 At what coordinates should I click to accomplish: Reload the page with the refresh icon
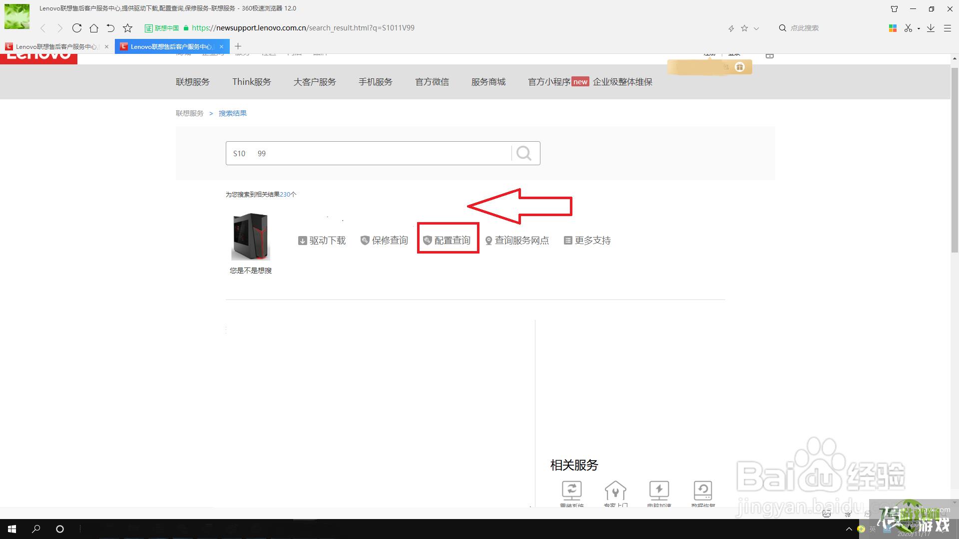(x=77, y=28)
